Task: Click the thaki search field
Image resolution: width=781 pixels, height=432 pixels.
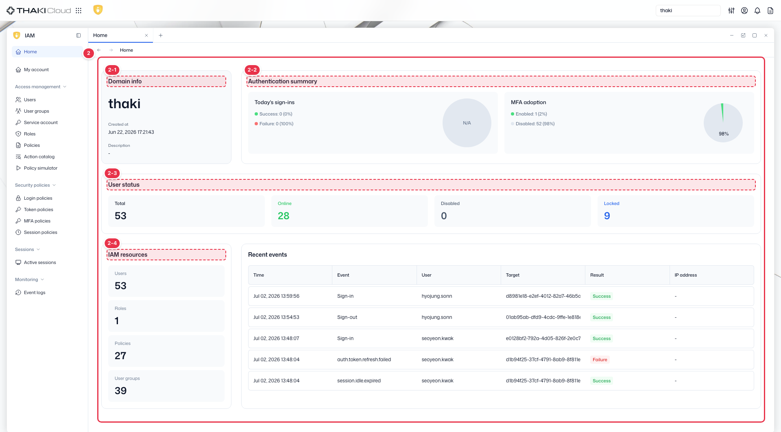Action: point(688,11)
